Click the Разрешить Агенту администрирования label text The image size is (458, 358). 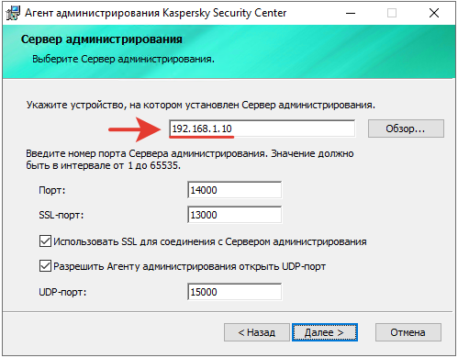pos(189,266)
